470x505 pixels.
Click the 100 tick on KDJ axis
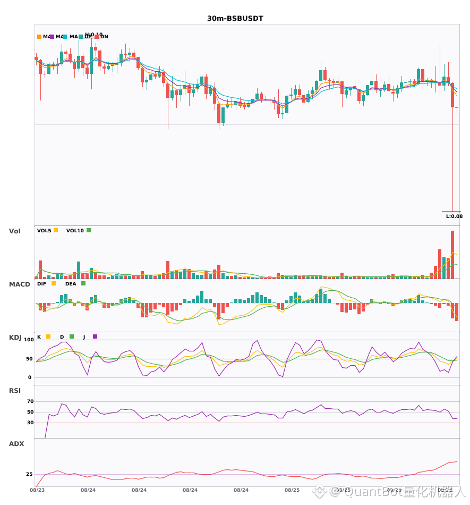[29, 340]
